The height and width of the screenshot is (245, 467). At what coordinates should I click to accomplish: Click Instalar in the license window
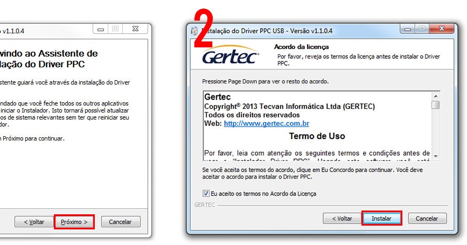click(381, 218)
